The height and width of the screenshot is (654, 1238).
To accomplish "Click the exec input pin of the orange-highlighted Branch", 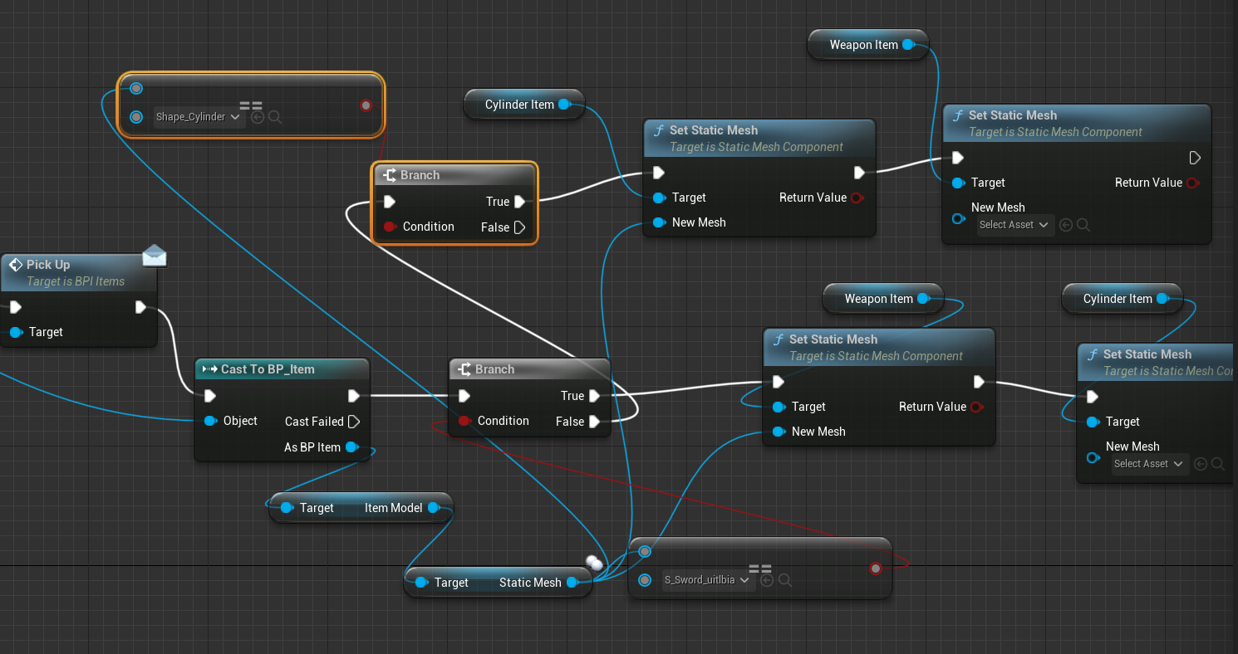I will 389,202.
